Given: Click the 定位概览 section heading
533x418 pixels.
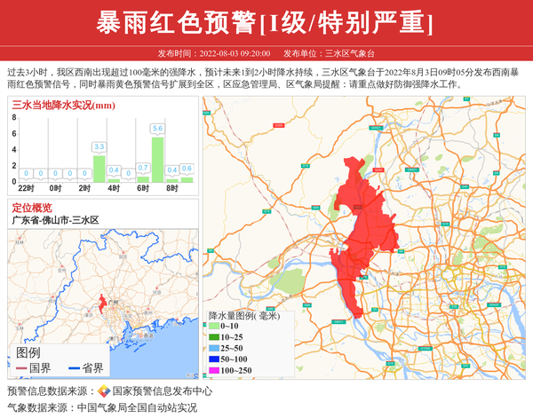Looking at the screenshot, I should coord(32,208).
